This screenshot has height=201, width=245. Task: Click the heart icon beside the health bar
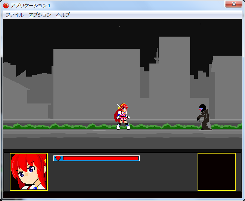[x=58, y=158]
